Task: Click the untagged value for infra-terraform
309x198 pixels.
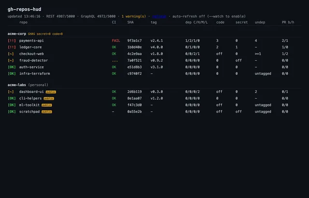Action: point(263,74)
